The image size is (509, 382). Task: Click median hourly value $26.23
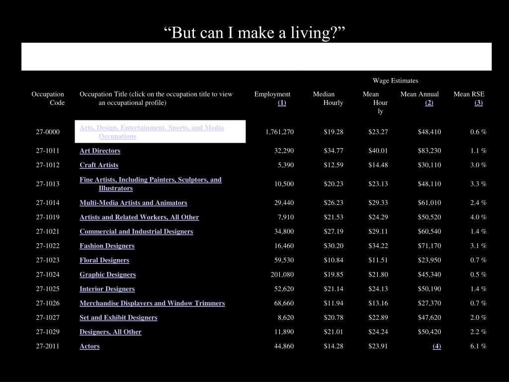(334, 203)
